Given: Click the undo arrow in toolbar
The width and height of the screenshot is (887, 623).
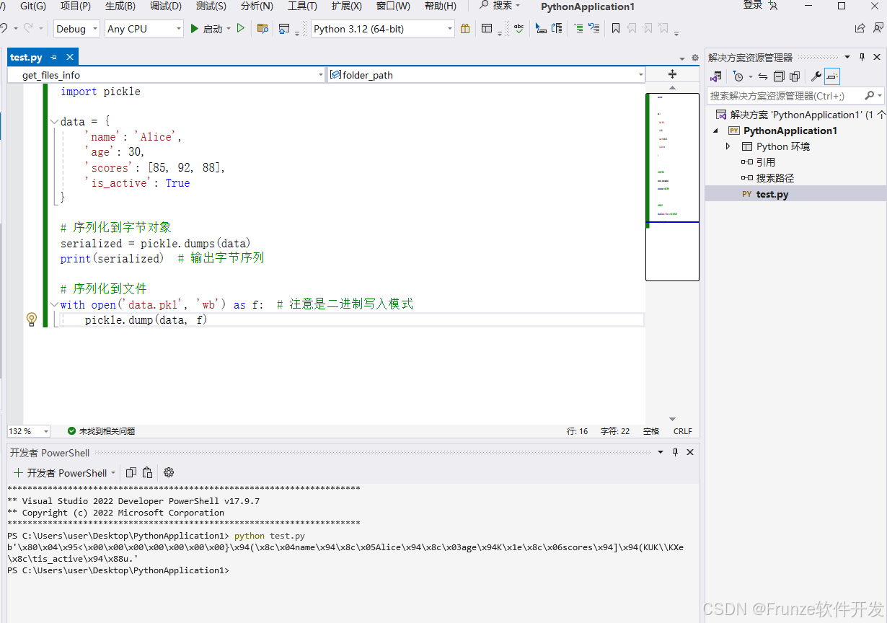Looking at the screenshot, I should [4, 29].
